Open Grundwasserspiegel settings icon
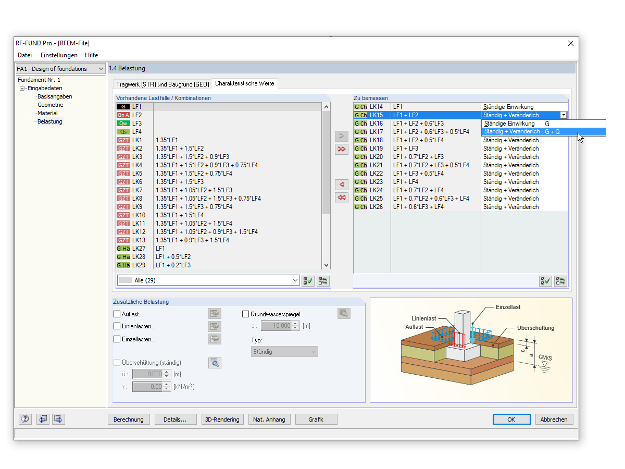The image size is (625, 469). pyautogui.click(x=344, y=313)
